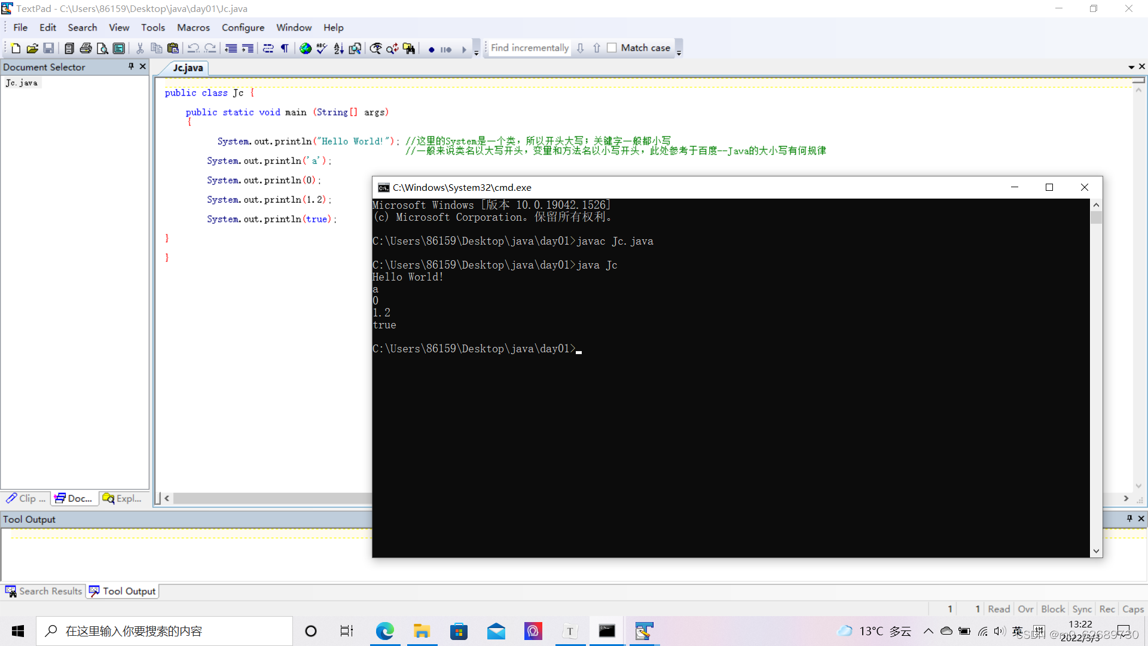The width and height of the screenshot is (1148, 646).
Task: Paste from clipboard using toolbar icon
Action: [x=173, y=48]
